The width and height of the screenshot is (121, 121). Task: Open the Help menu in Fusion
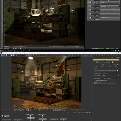[x=24, y=53]
